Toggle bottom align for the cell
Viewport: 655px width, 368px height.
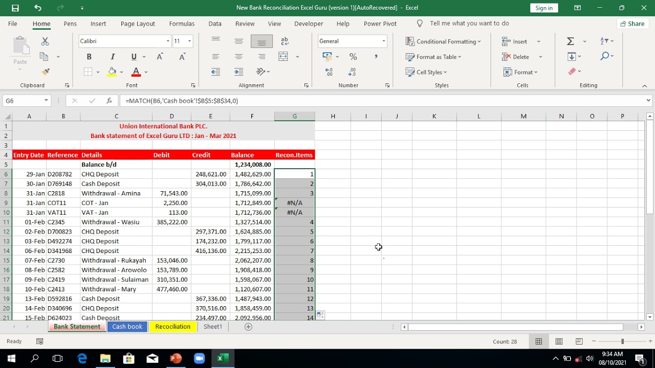click(261, 41)
